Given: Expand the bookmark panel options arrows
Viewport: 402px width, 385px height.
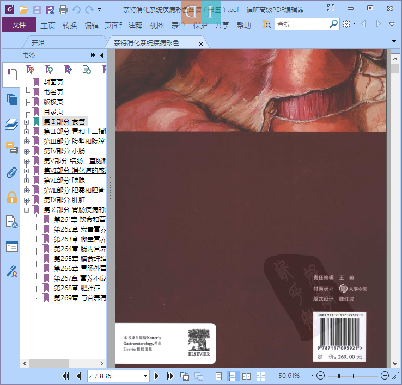Looking at the screenshot, I should [x=93, y=55].
